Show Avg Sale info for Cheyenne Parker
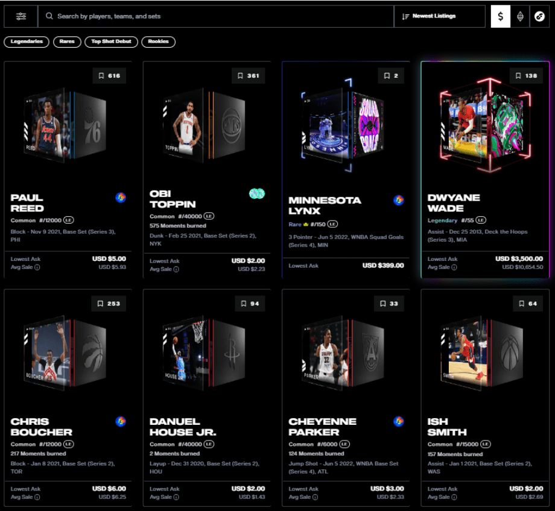The height and width of the screenshot is (511, 555). (x=315, y=497)
